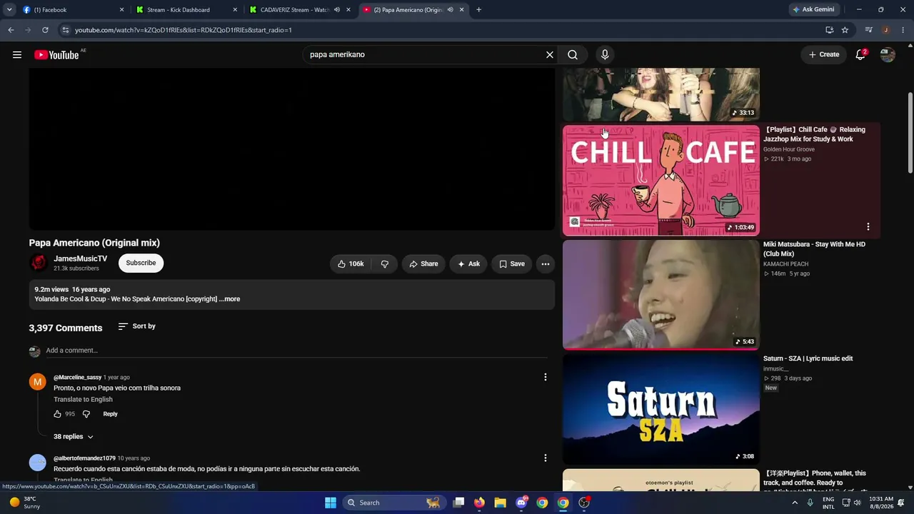Play Miki Matsubara Stay With Me thumbnail
The width and height of the screenshot is (914, 514).
click(x=661, y=295)
